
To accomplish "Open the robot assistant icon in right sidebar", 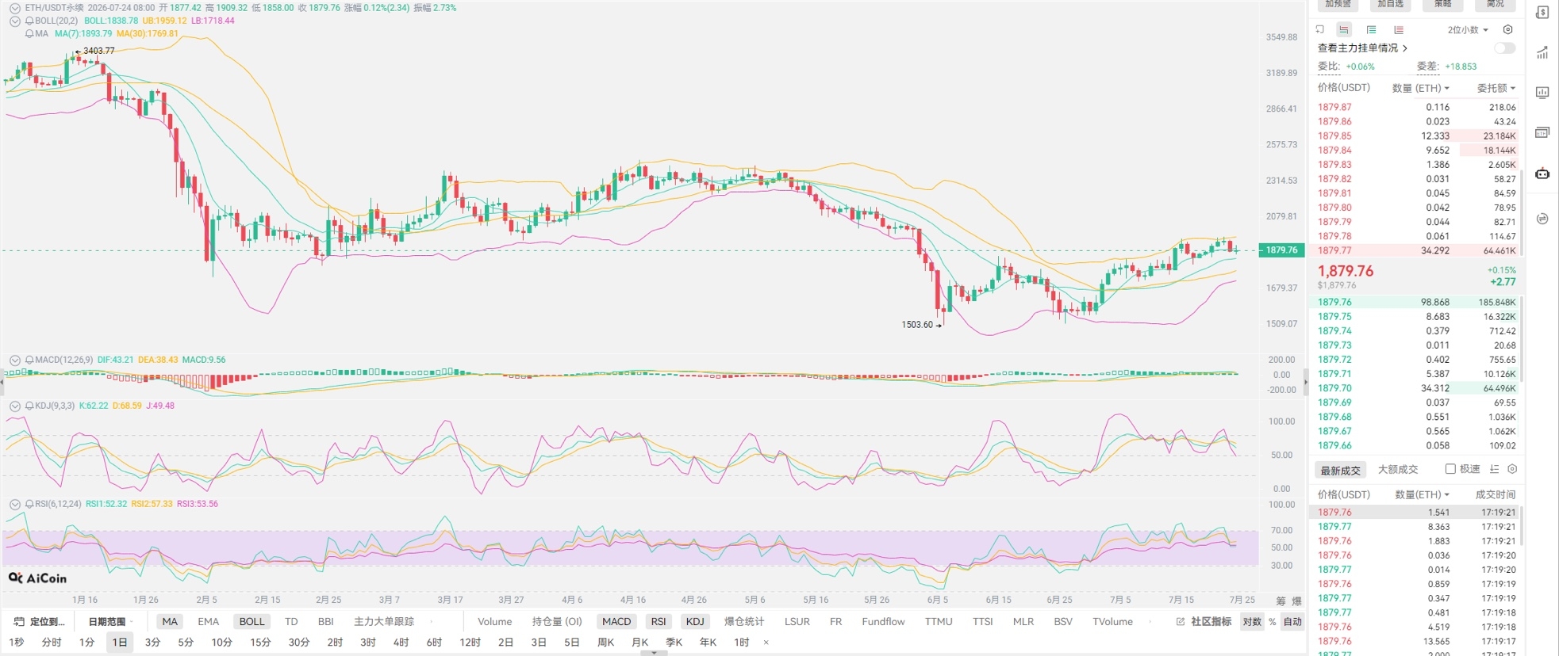I will click(1542, 174).
